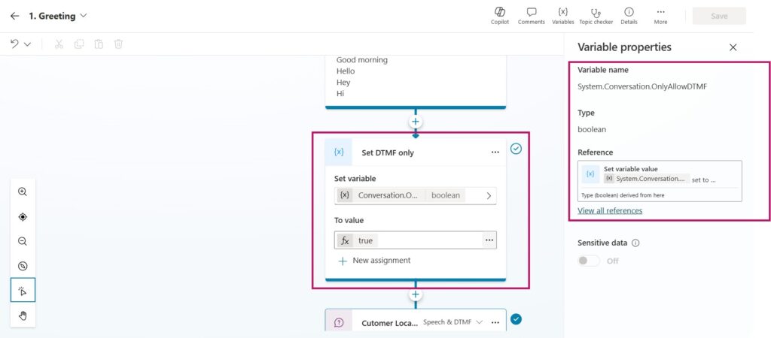771x338 pixels.
Task: Click the zoom out canvas icon
Action: (x=23, y=241)
